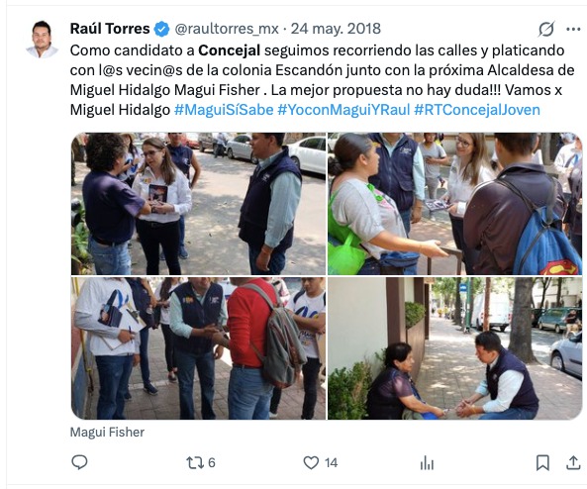Open photo of man in red shirt
Viewport: 587px width, 489px height.
pos(198,348)
